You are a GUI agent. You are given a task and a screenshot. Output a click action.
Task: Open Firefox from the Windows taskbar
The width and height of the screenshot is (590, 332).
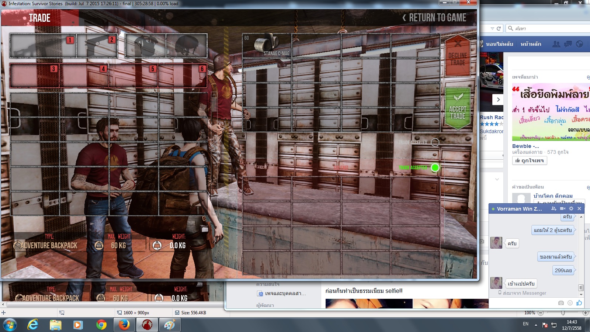point(124,325)
